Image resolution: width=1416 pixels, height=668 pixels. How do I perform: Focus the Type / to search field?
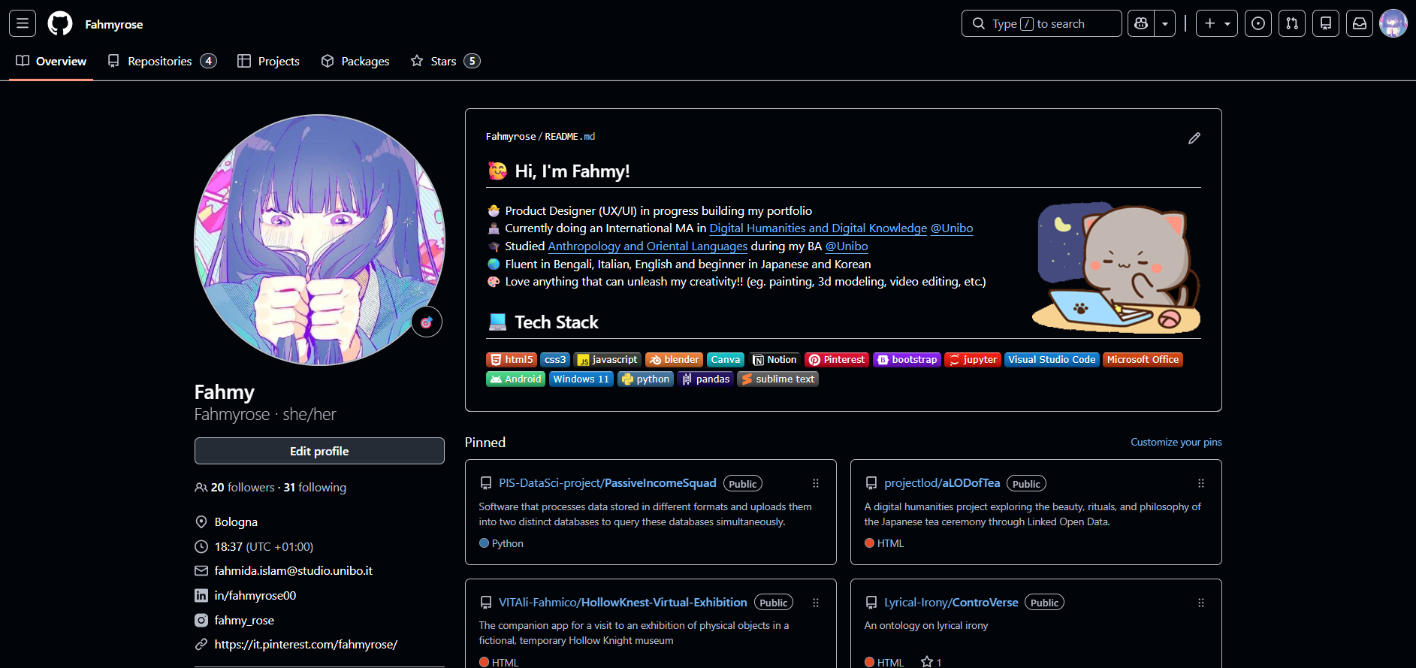click(1041, 23)
